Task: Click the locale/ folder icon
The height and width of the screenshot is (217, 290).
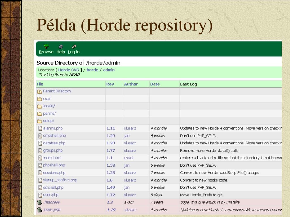Action: point(40,106)
